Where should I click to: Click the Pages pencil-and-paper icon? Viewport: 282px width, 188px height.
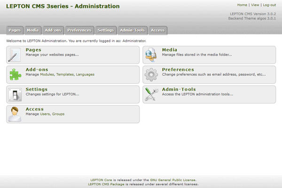15,55
